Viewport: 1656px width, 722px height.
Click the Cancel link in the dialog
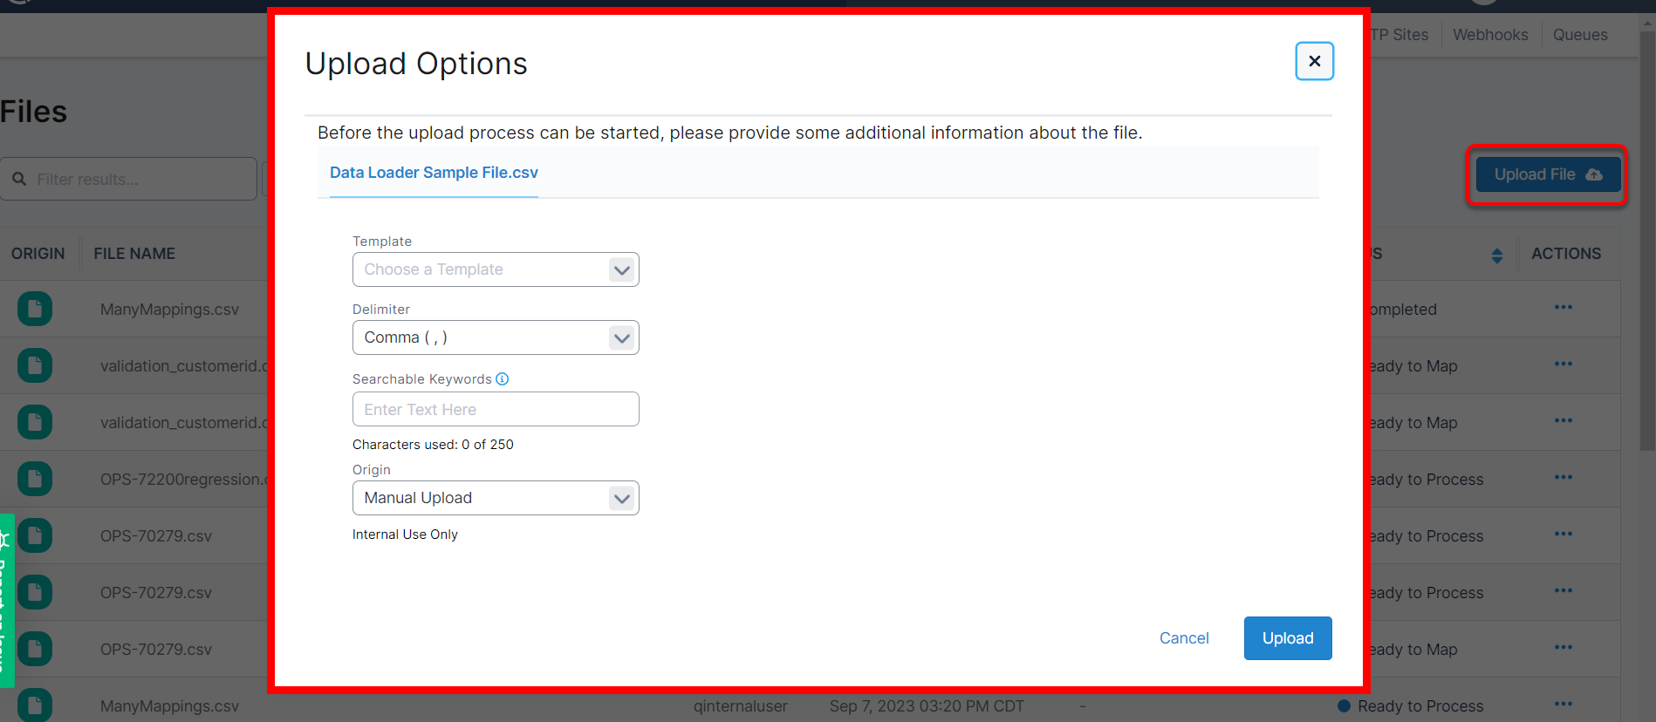tap(1184, 638)
